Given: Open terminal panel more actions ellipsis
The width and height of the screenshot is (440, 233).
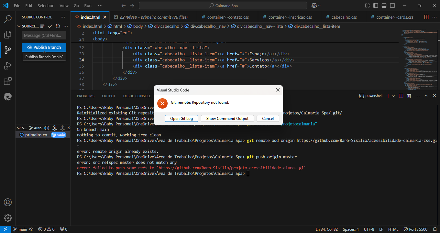Looking at the screenshot, I should click(x=417, y=96).
